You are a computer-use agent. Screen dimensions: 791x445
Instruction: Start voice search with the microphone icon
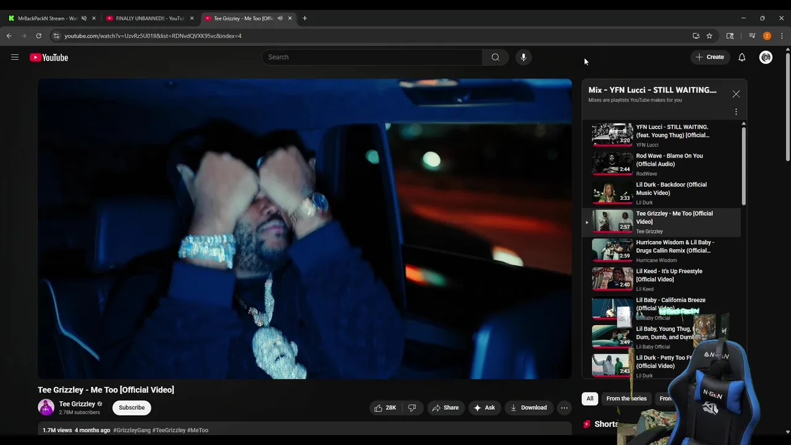click(x=523, y=57)
